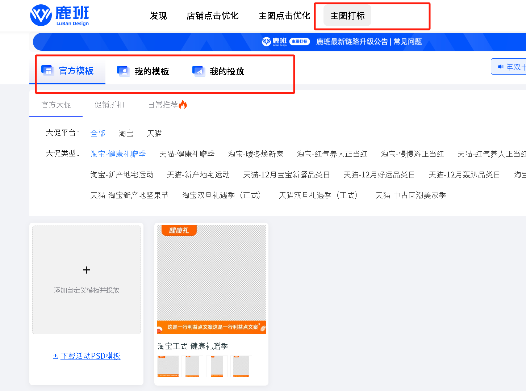The height and width of the screenshot is (391, 526).
Task: Choose type 天猫-红气养人正当红
Action: 492,154
